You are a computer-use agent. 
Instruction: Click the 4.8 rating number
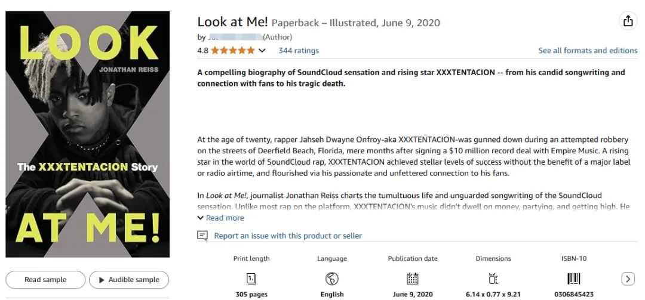coord(203,51)
